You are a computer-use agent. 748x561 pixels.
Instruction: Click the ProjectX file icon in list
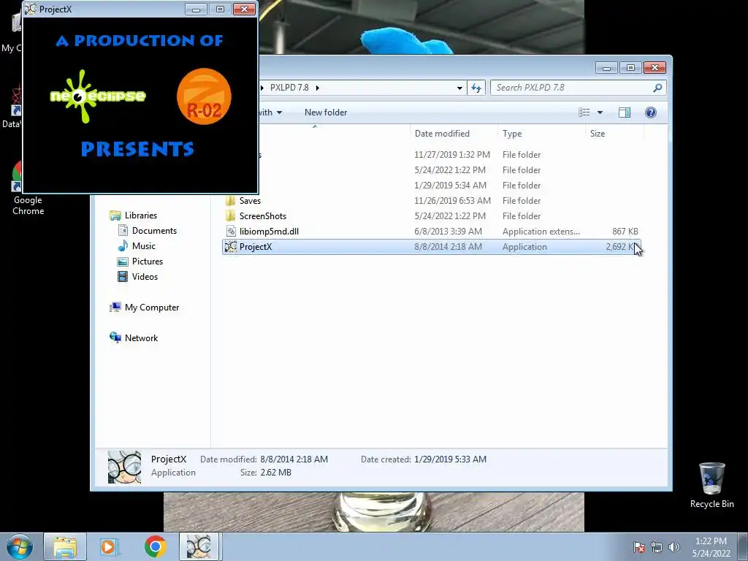230,247
